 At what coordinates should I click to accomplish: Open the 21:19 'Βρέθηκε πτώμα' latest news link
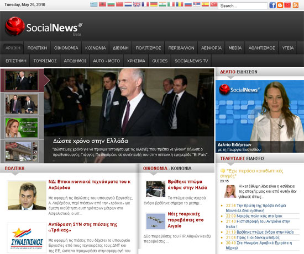tap(260, 232)
